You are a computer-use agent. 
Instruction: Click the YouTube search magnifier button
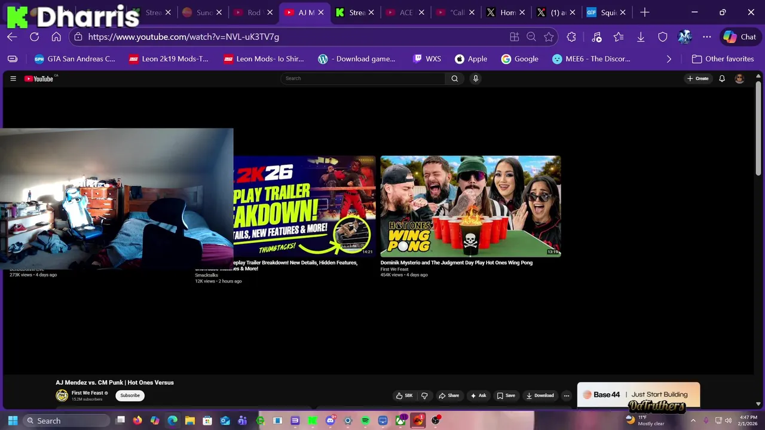coord(454,78)
